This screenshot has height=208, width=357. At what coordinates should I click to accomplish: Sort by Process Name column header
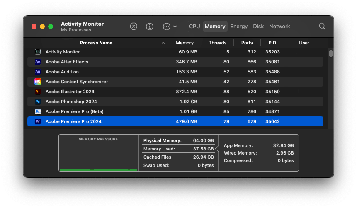[x=96, y=43]
